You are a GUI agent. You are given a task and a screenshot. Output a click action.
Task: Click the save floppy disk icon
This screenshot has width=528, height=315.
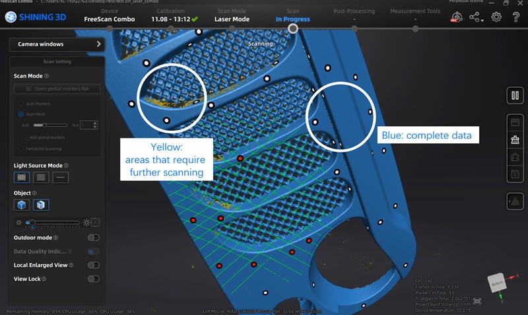coord(515,174)
